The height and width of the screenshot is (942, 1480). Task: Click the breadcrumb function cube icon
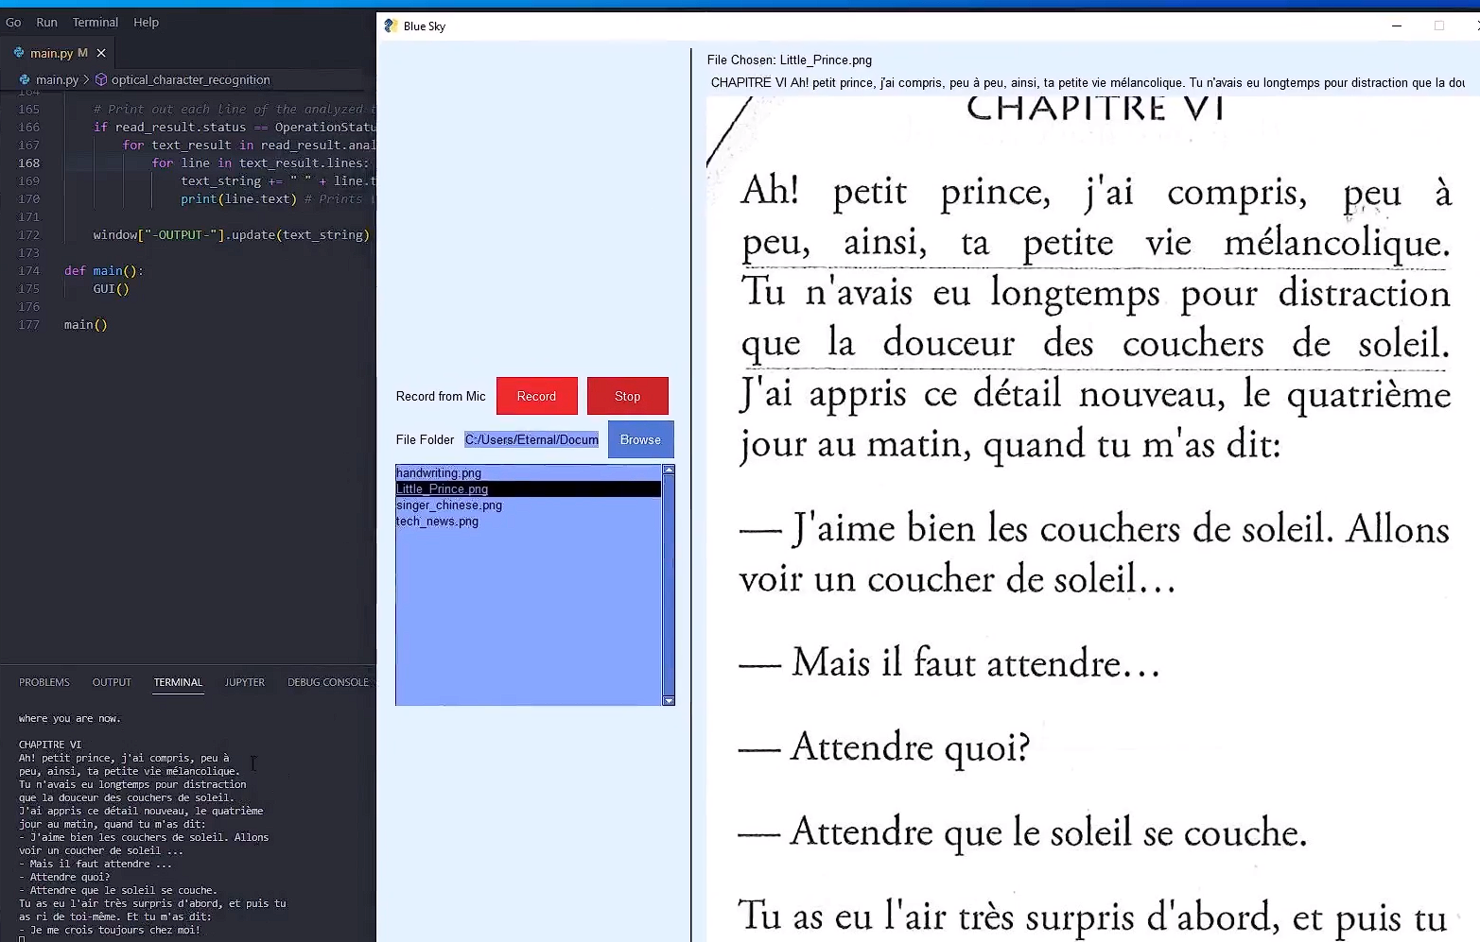(101, 80)
